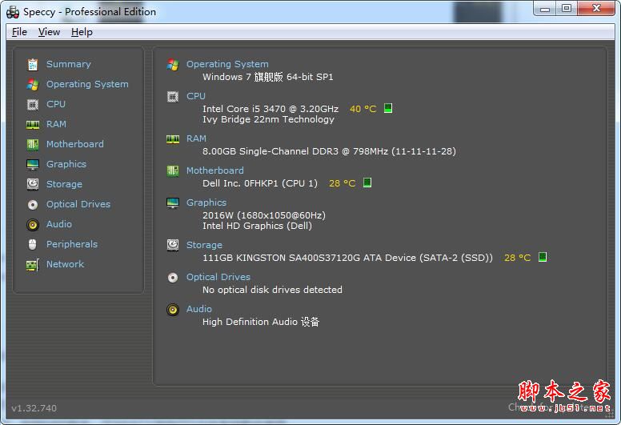Go to the RAM section in sidebar
This screenshot has width=621, height=425.
(56, 124)
